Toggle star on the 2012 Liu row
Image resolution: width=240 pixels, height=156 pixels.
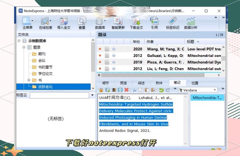[x=114, y=69]
